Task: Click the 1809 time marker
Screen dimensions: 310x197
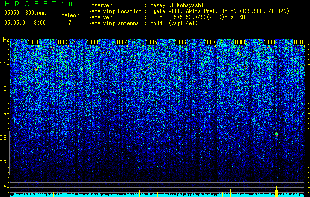Action: tap(269, 42)
